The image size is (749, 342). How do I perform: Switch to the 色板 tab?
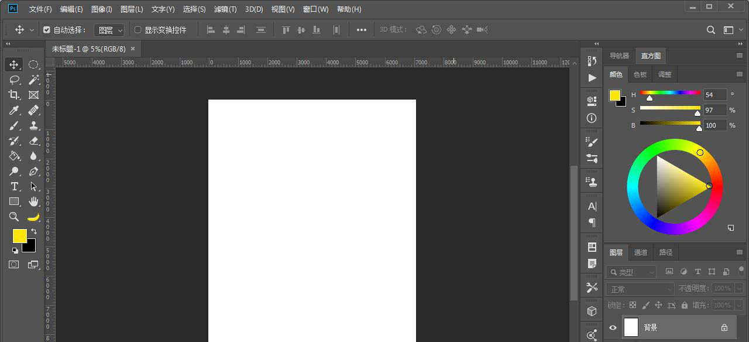click(x=641, y=74)
